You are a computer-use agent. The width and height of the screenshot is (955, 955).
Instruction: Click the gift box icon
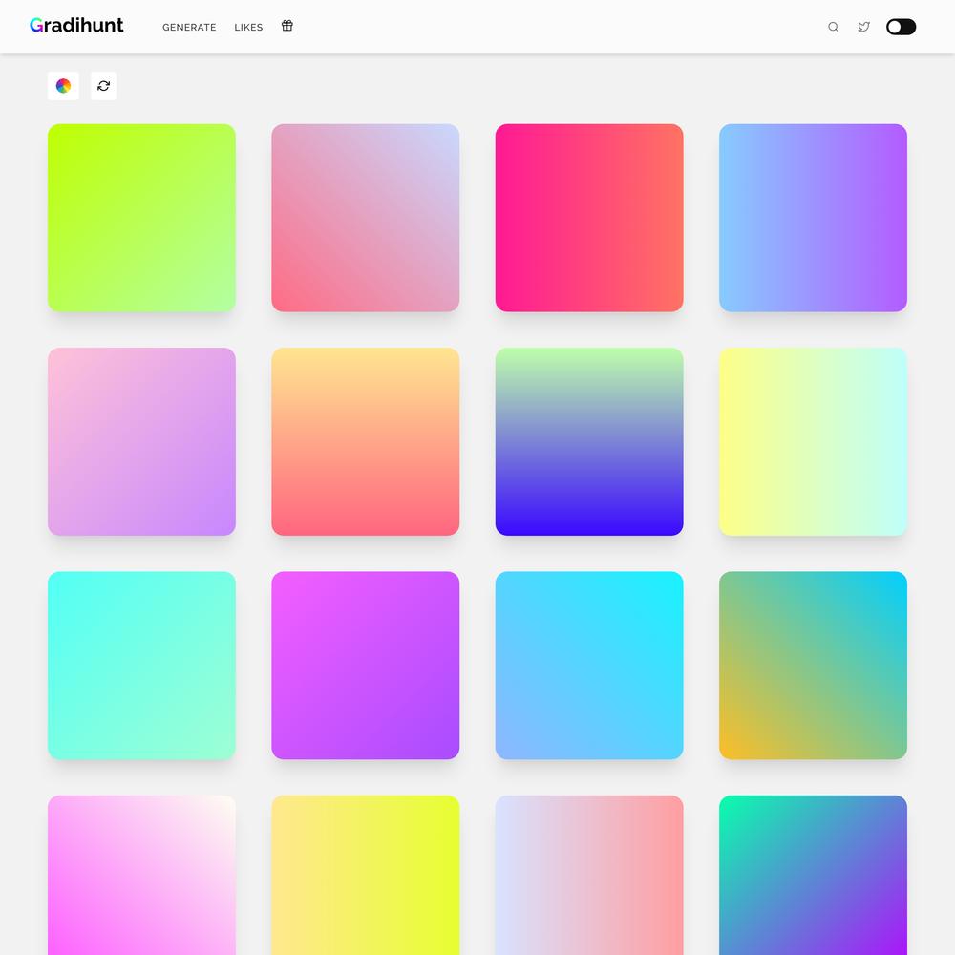click(x=287, y=26)
